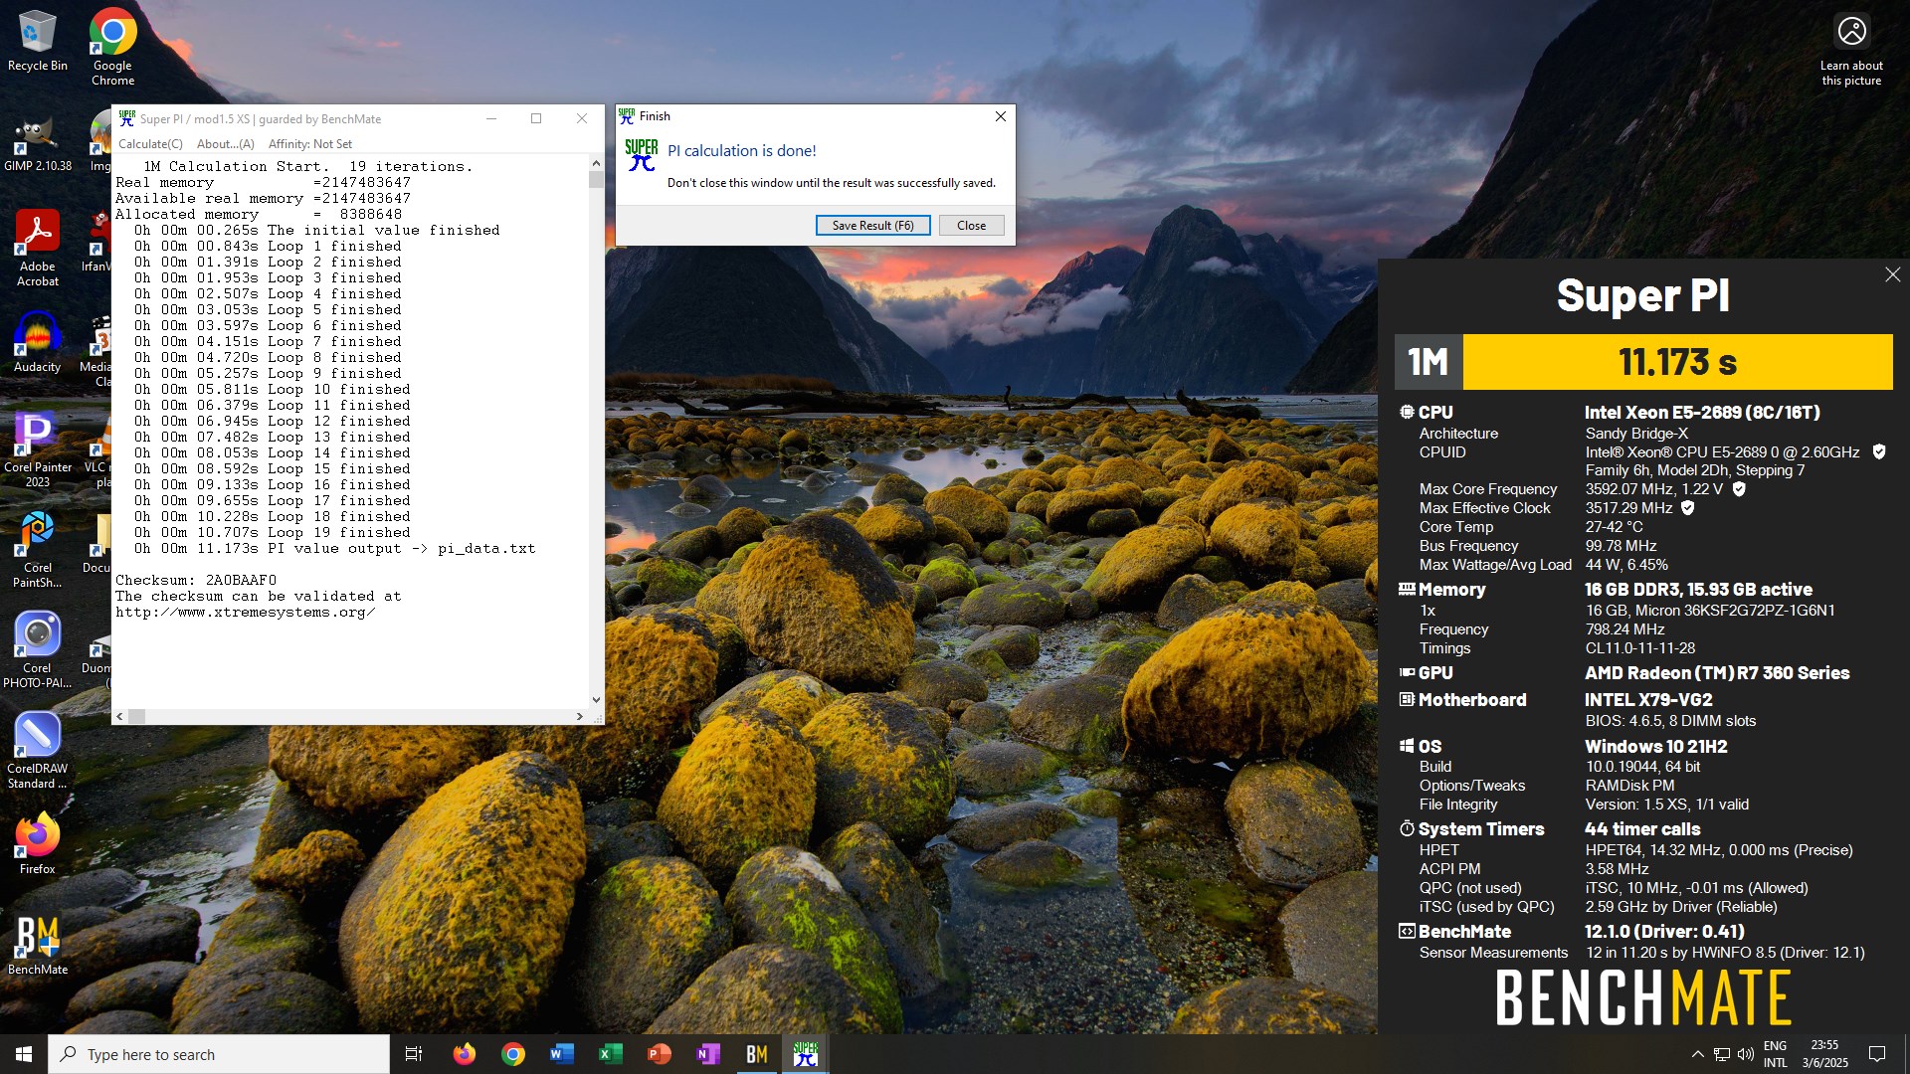Image resolution: width=1910 pixels, height=1074 pixels.
Task: Click the 12.1.0 (Driver: 0.41) value
Action: point(1664,932)
